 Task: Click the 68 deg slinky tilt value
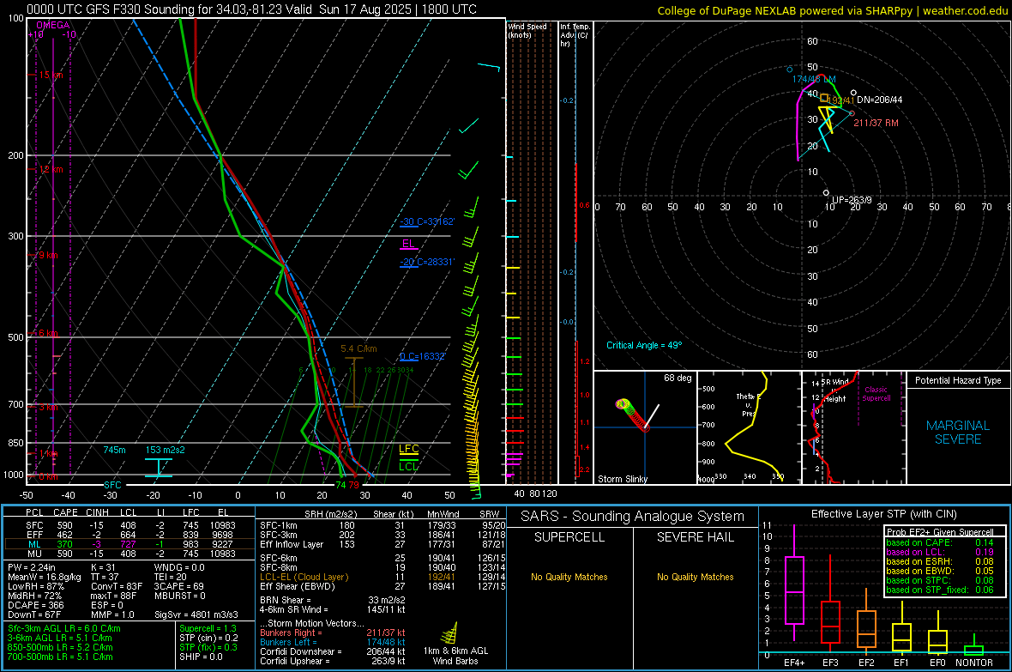click(678, 378)
